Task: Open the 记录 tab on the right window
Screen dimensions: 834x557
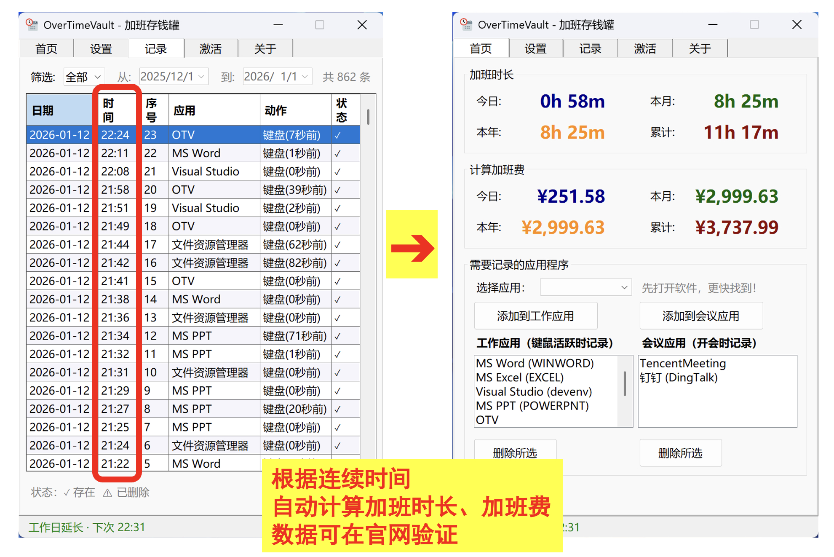Action: click(x=590, y=48)
